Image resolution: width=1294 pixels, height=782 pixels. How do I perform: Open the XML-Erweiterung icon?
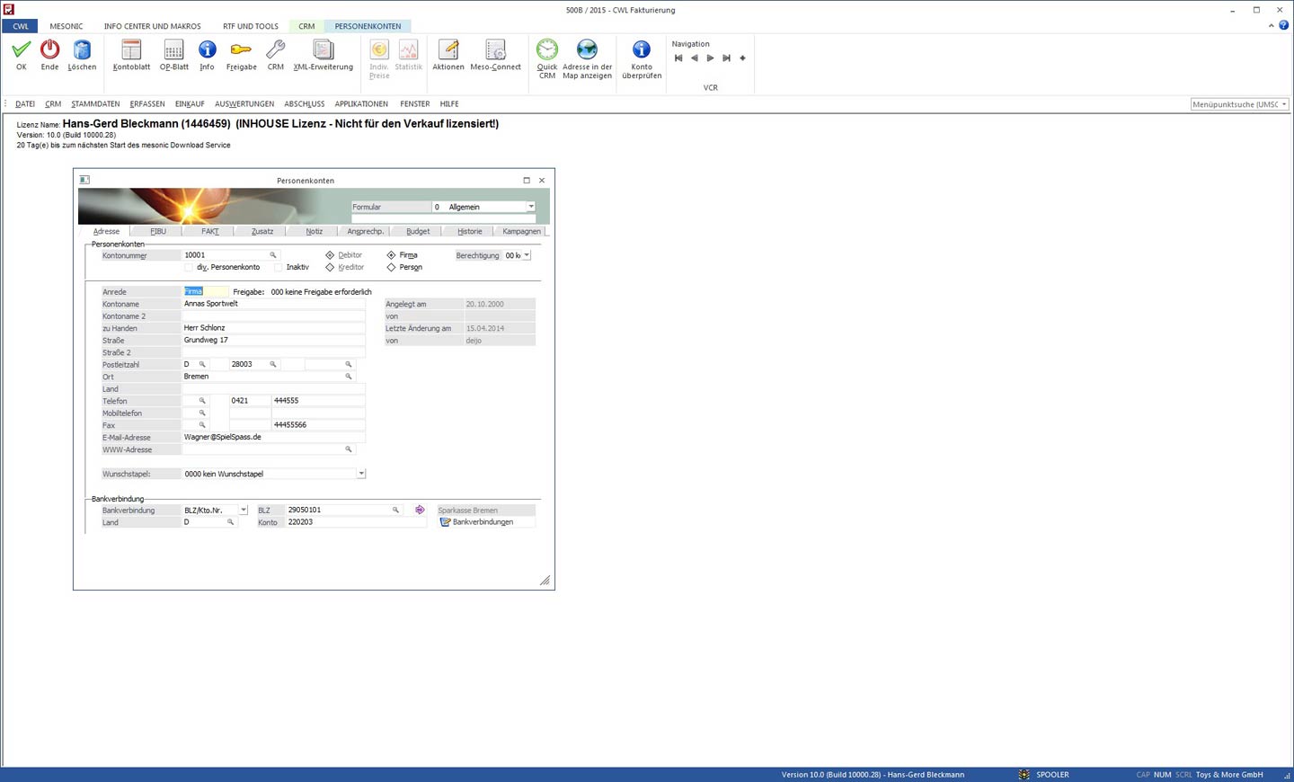(x=323, y=49)
